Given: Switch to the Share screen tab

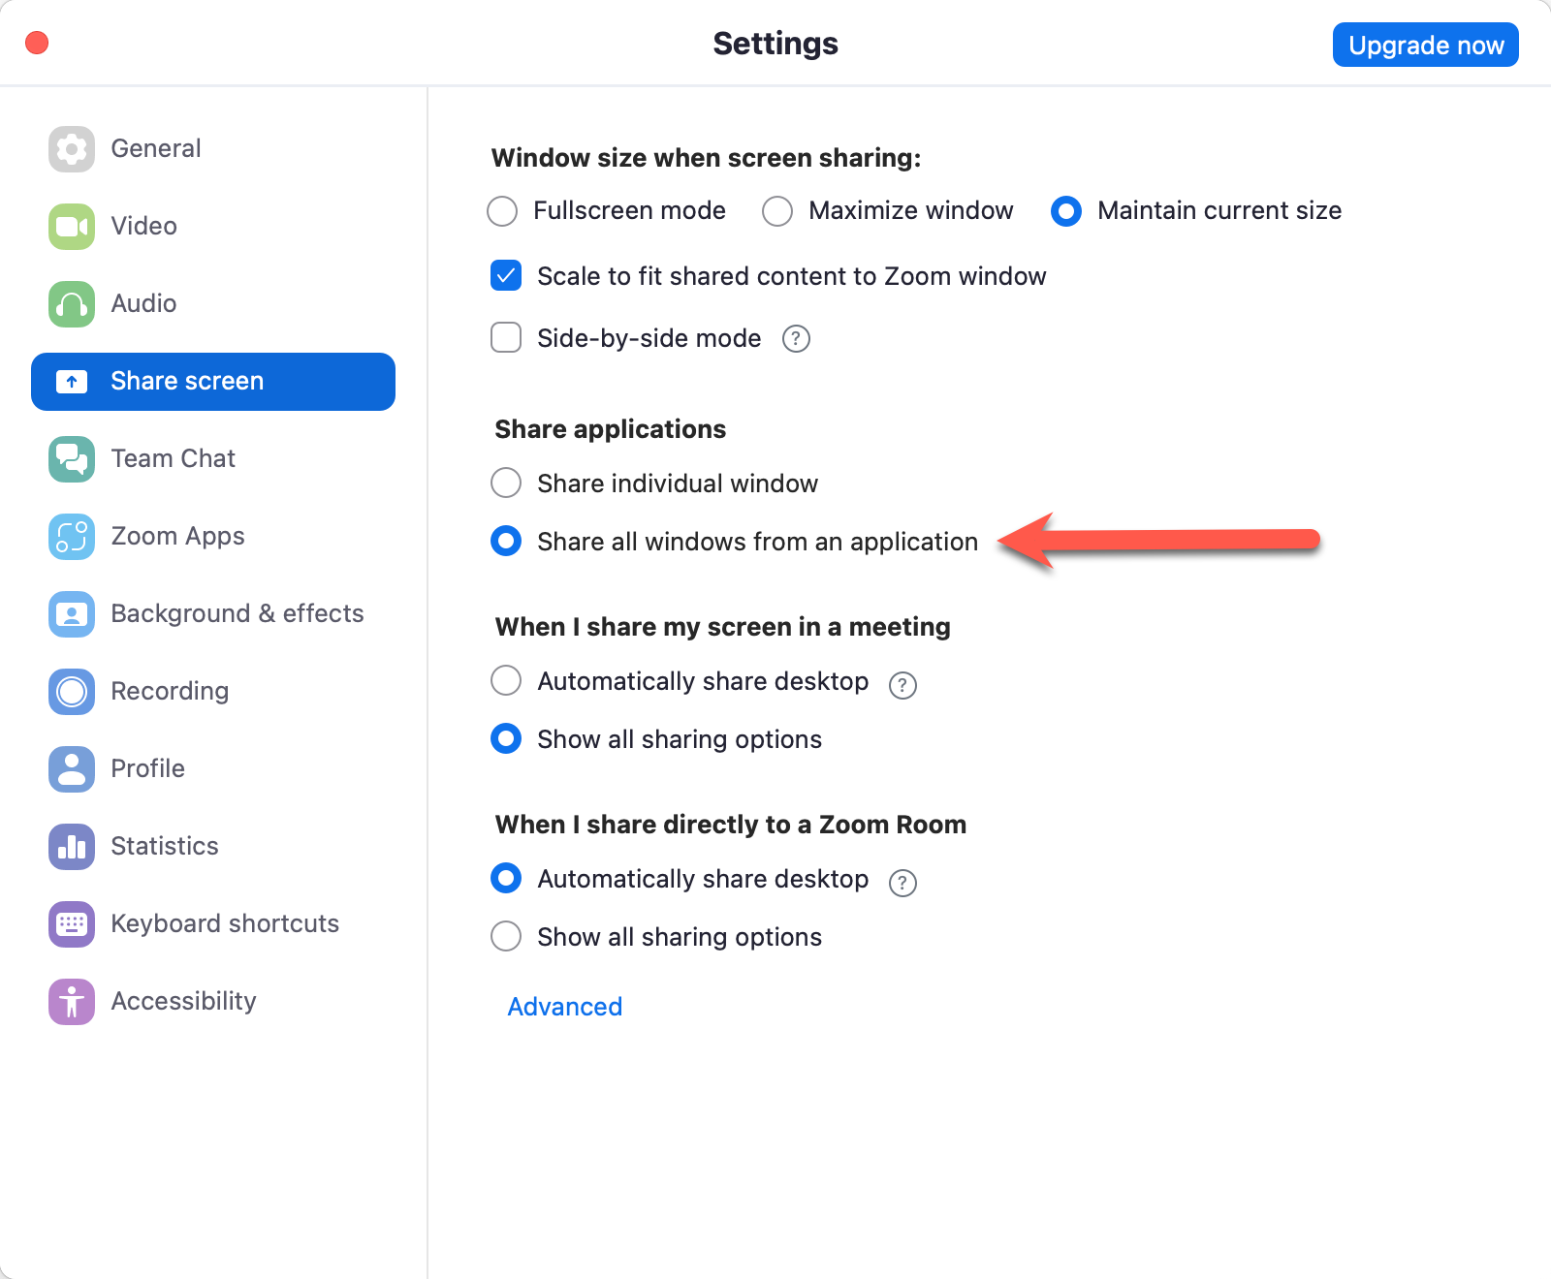Looking at the screenshot, I should tap(213, 382).
